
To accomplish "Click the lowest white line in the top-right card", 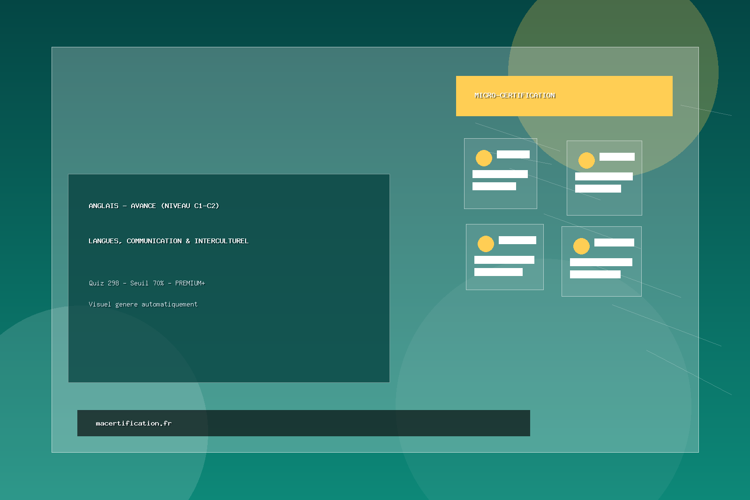I will [x=598, y=189].
